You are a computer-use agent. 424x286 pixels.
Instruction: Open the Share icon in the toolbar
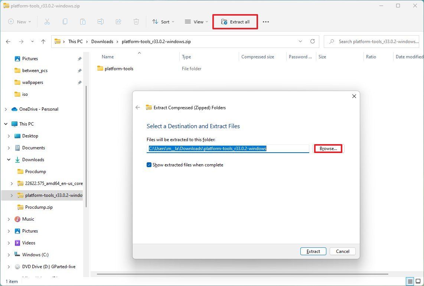pos(118,22)
